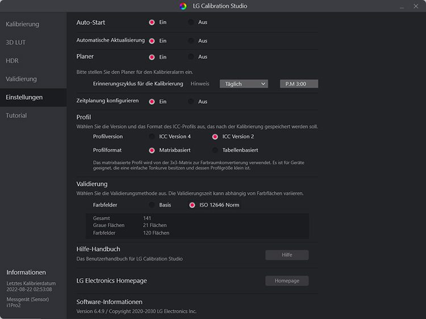Viewport: 426px width, 319px height.
Task: Click the Hilfe button
Action: pyautogui.click(x=287, y=255)
